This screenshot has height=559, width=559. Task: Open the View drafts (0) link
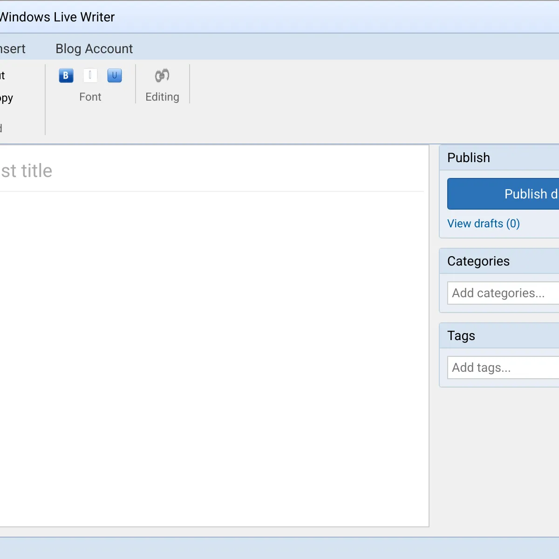483,224
